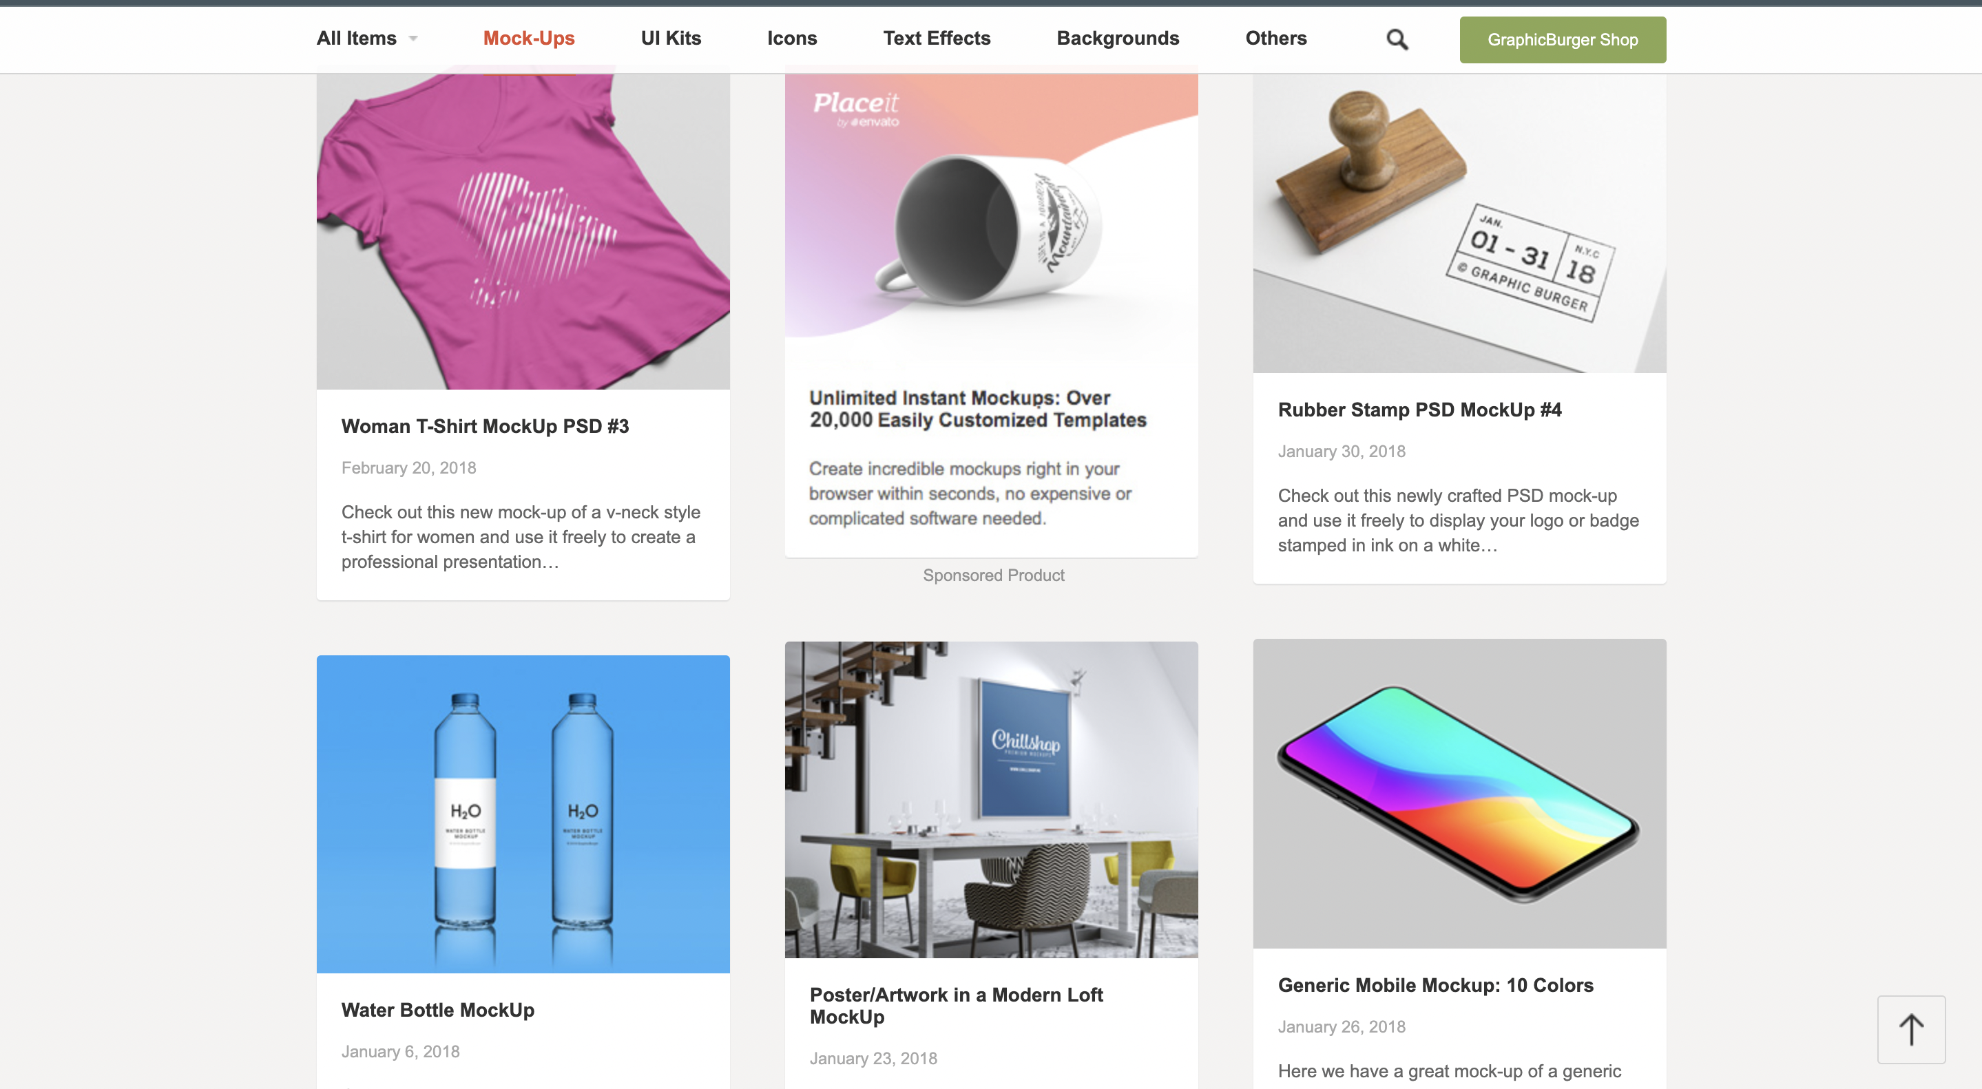This screenshot has width=1982, height=1089.
Task: Open the search magnifier icon
Action: 1397,39
